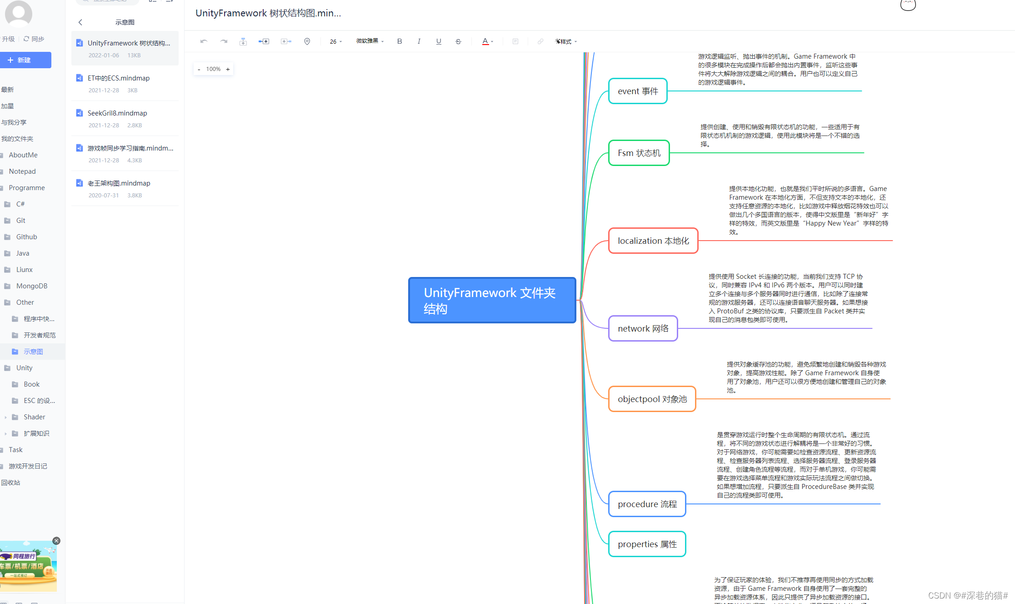The width and height of the screenshot is (1015, 604).
Task: Click the 100% zoom level indicator
Action: pos(213,69)
